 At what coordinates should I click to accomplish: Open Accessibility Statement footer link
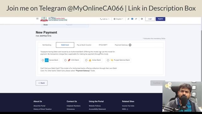97,109
